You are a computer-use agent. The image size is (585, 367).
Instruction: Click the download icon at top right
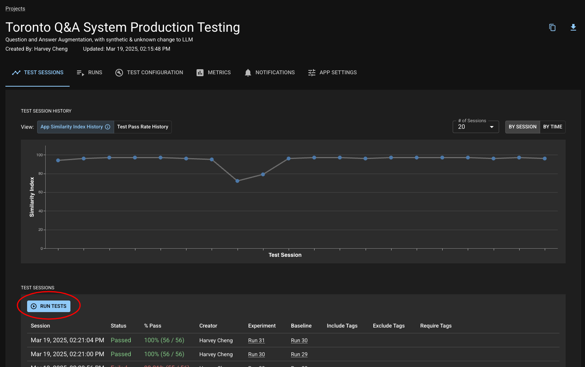pos(573,27)
